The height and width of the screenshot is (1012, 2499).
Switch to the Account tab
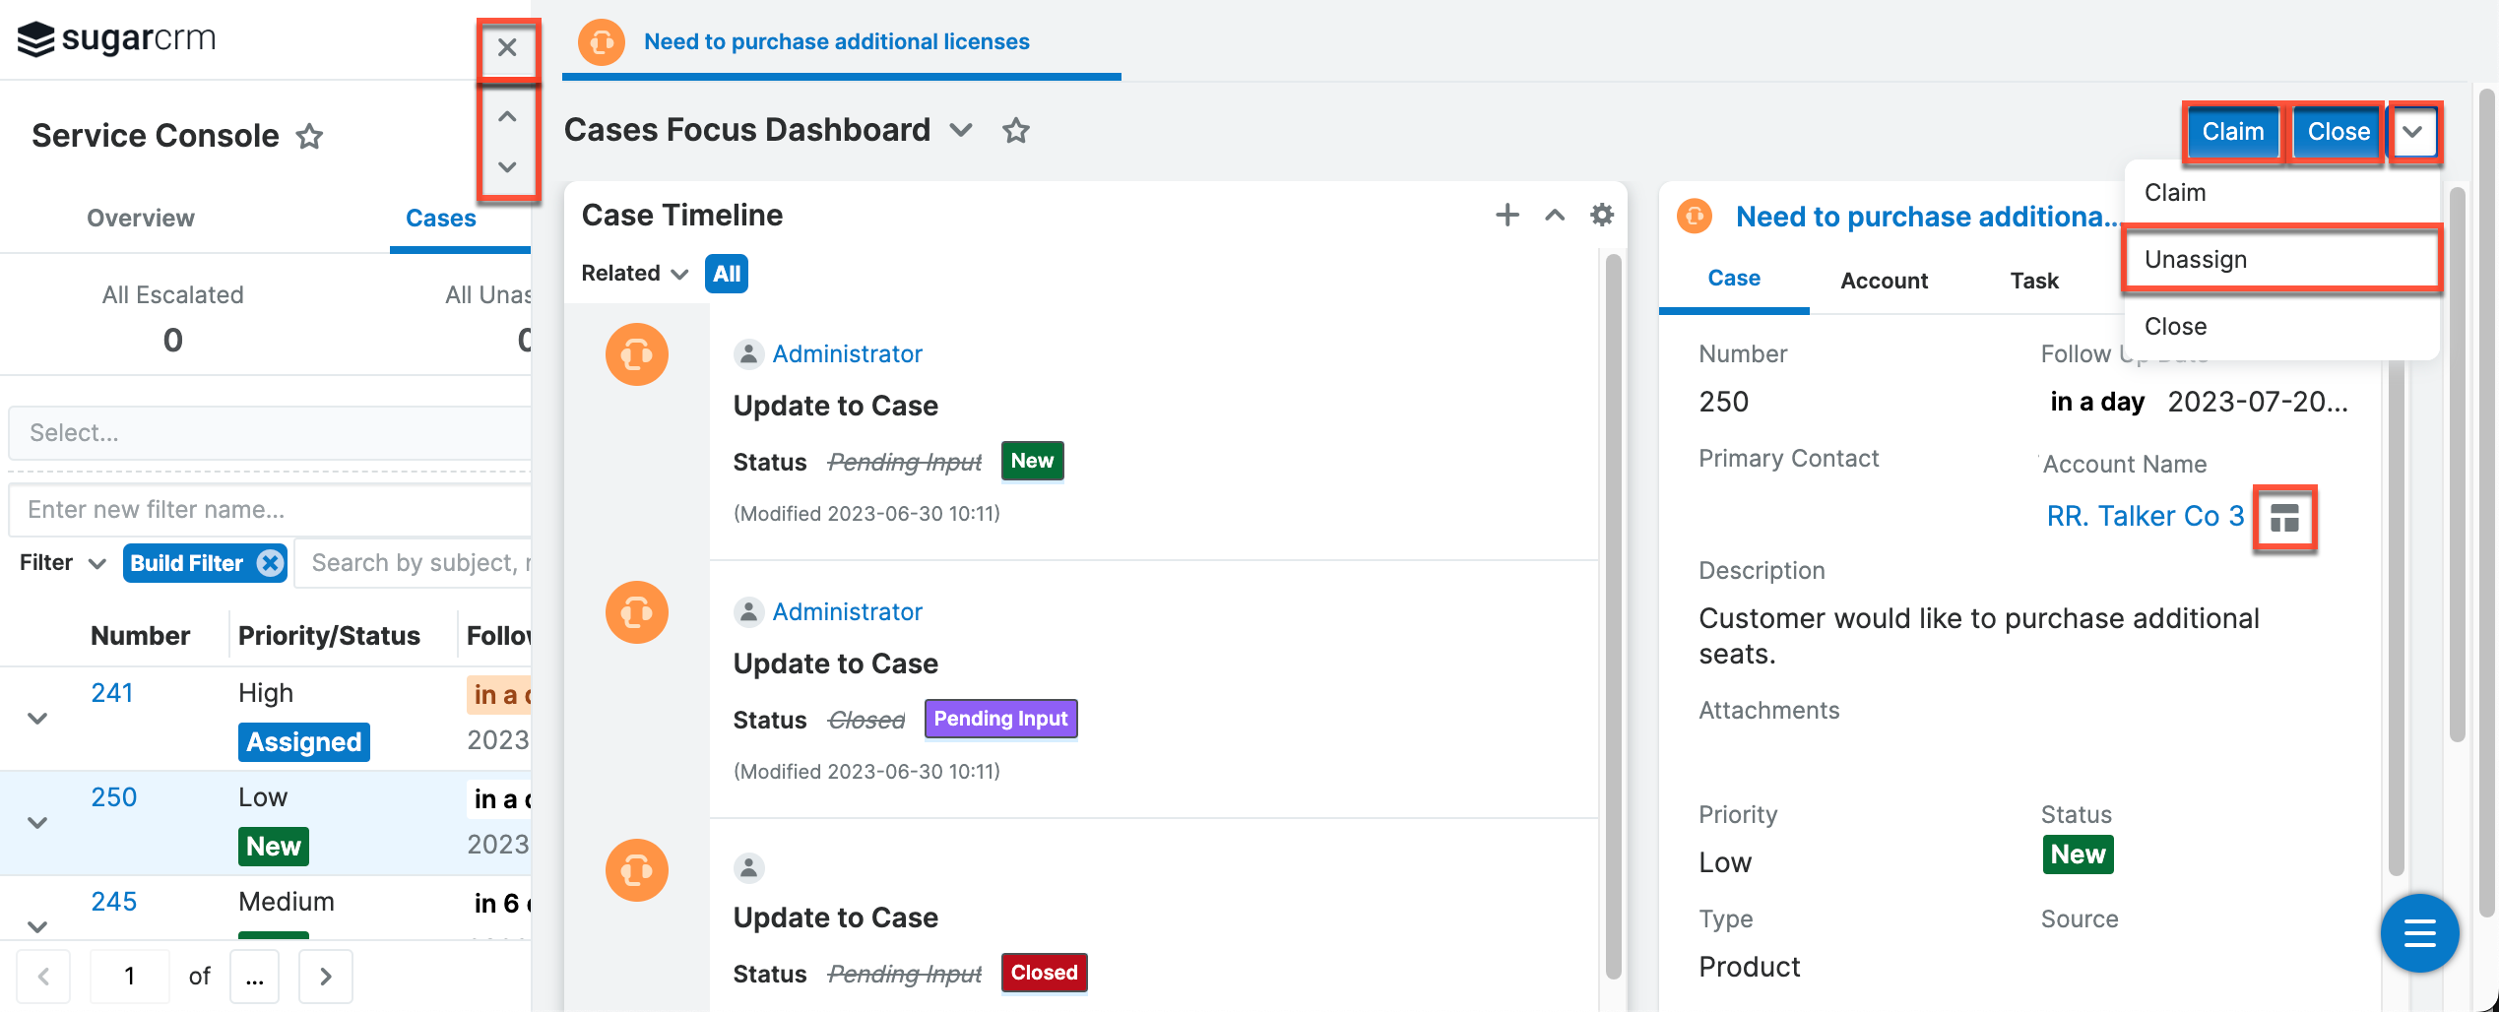tap(1883, 280)
